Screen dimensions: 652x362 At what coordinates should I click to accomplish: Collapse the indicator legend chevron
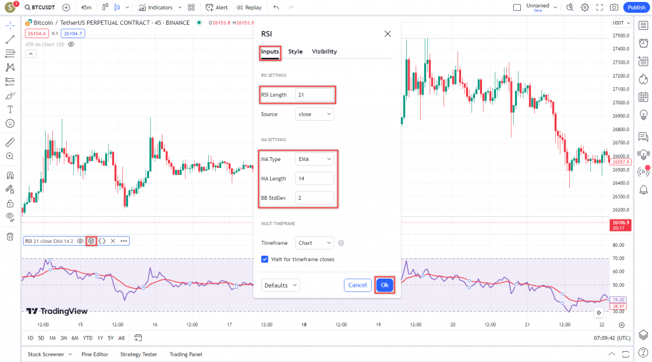[31, 54]
